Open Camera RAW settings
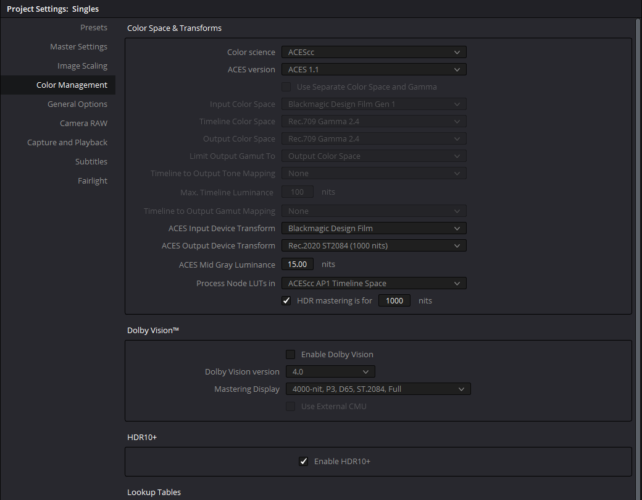 (x=83, y=124)
